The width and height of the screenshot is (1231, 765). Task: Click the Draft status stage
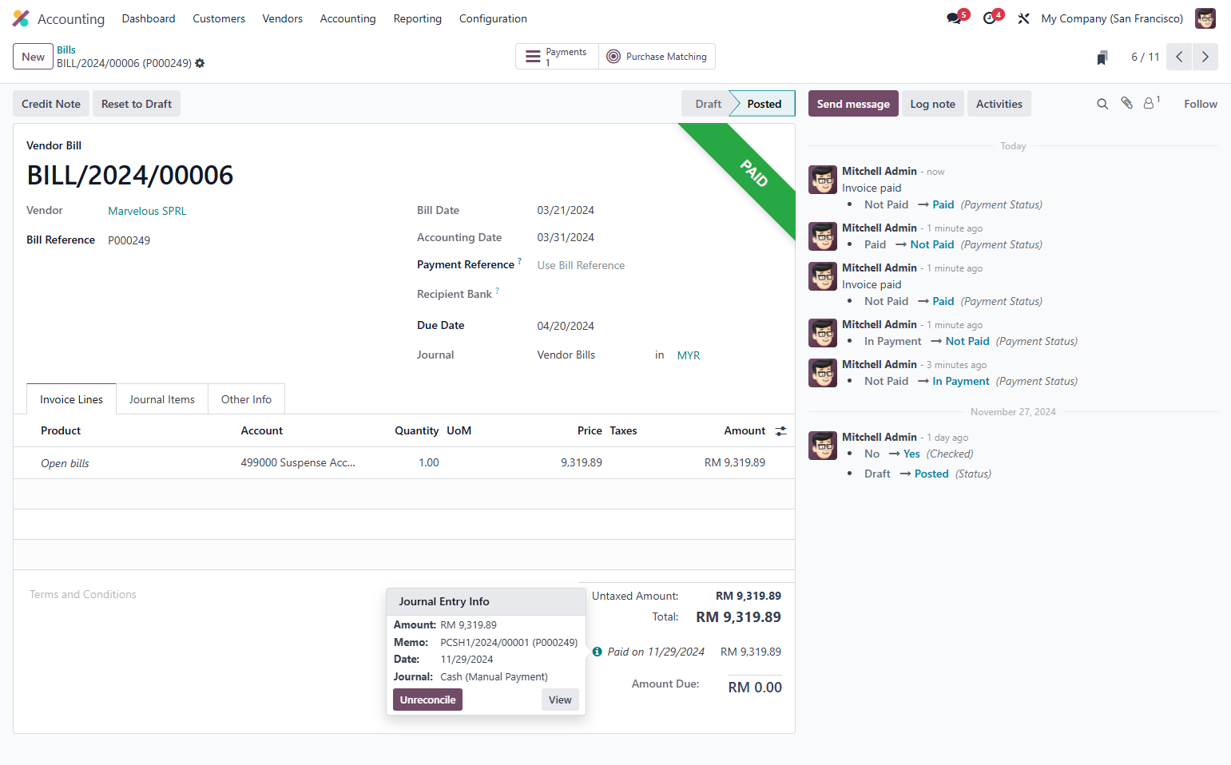click(x=708, y=104)
